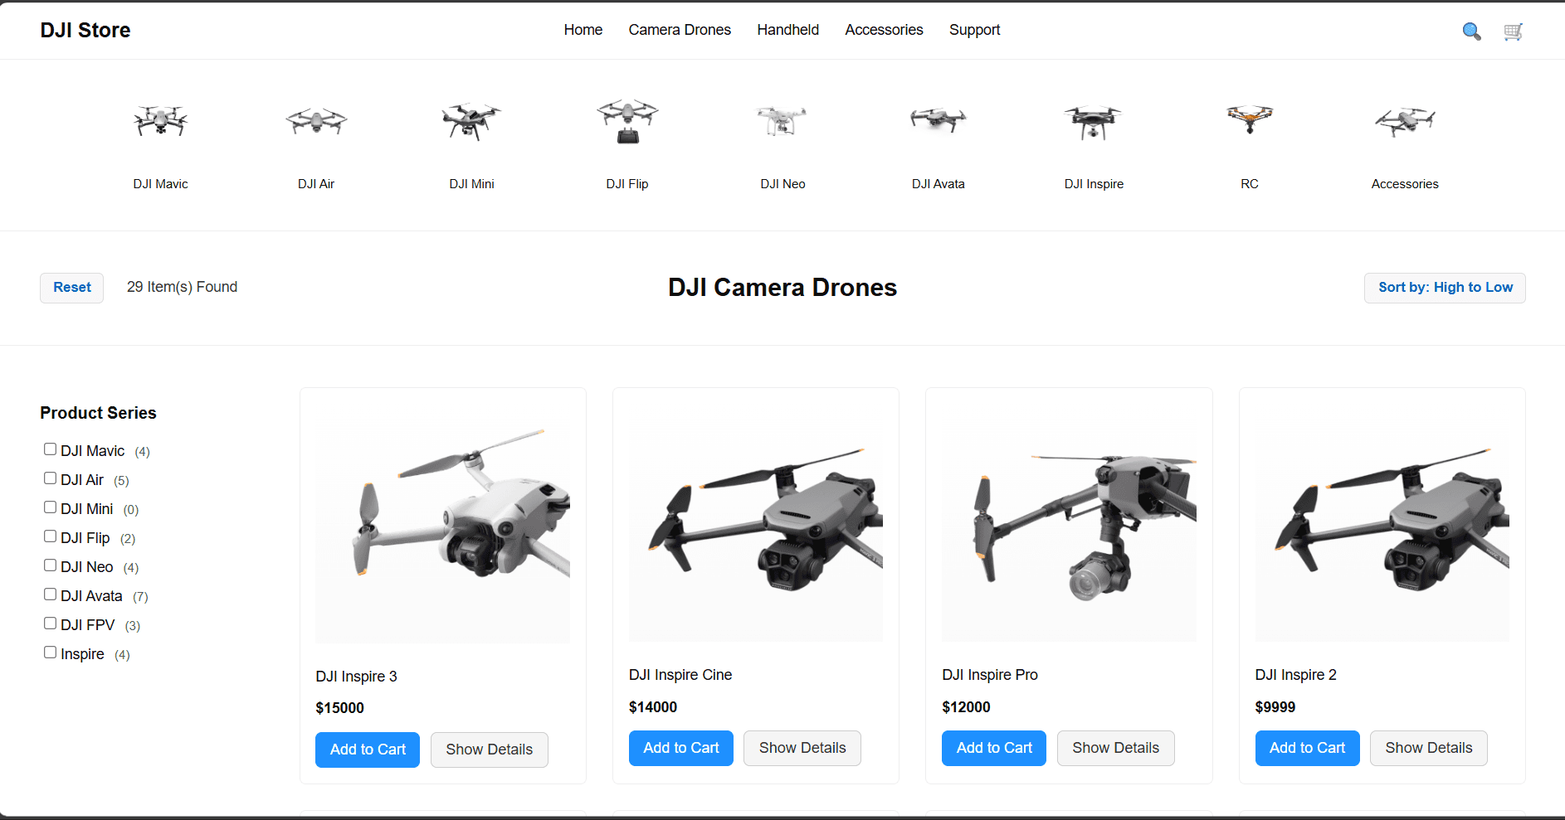The width and height of the screenshot is (1565, 820).
Task: Add DJI Inspire 2 to cart
Action: pos(1308,748)
